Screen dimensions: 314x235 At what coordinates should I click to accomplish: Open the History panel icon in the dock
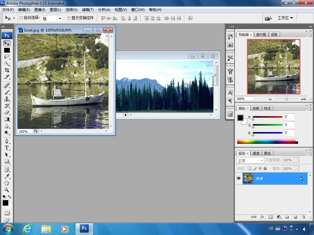point(230,37)
